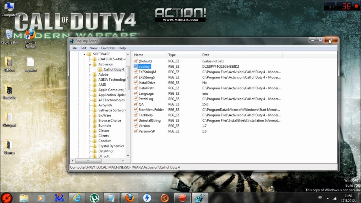Open the Favorites menu
The image size is (361, 203).
(108, 48)
